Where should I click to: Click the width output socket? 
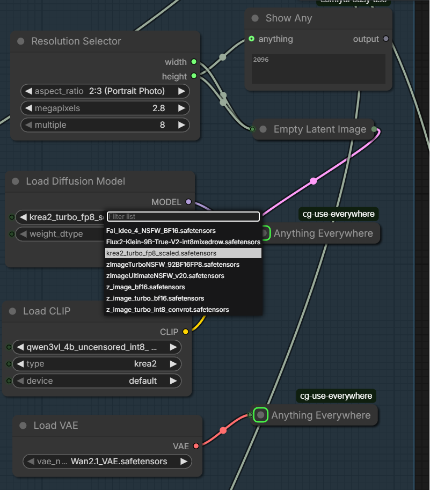tap(194, 62)
